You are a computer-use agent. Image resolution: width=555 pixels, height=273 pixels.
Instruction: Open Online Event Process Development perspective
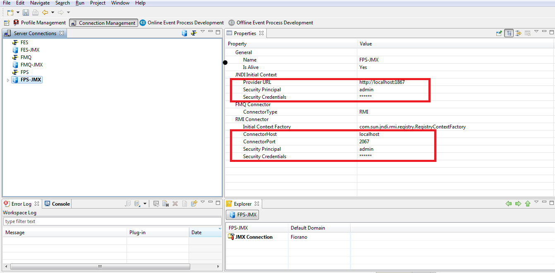182,23
